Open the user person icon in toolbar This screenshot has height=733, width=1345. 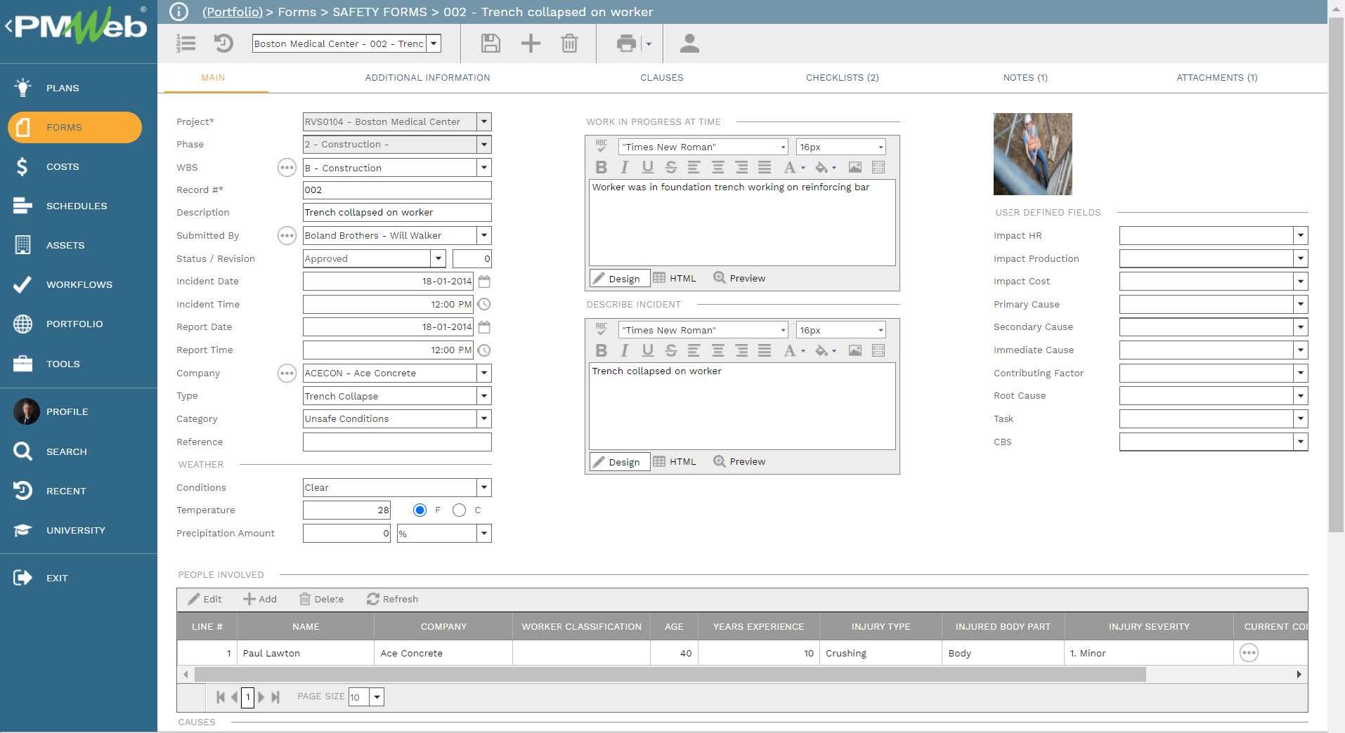(689, 44)
